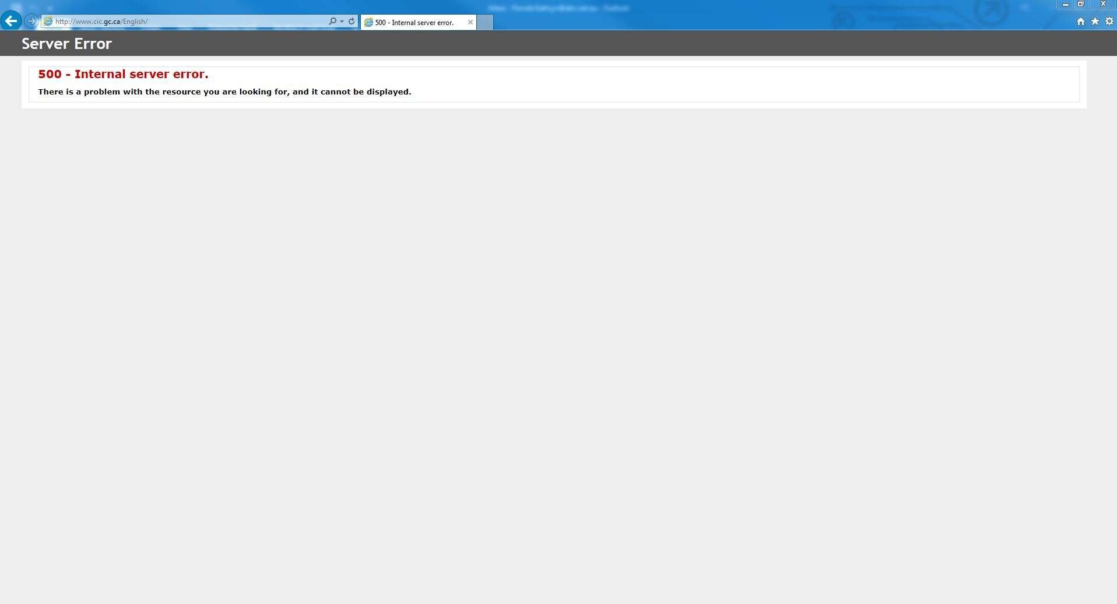Screen dimensions: 1117x604
Task: Click the URL text www.cic.gc.ca/English
Action: pos(101,22)
